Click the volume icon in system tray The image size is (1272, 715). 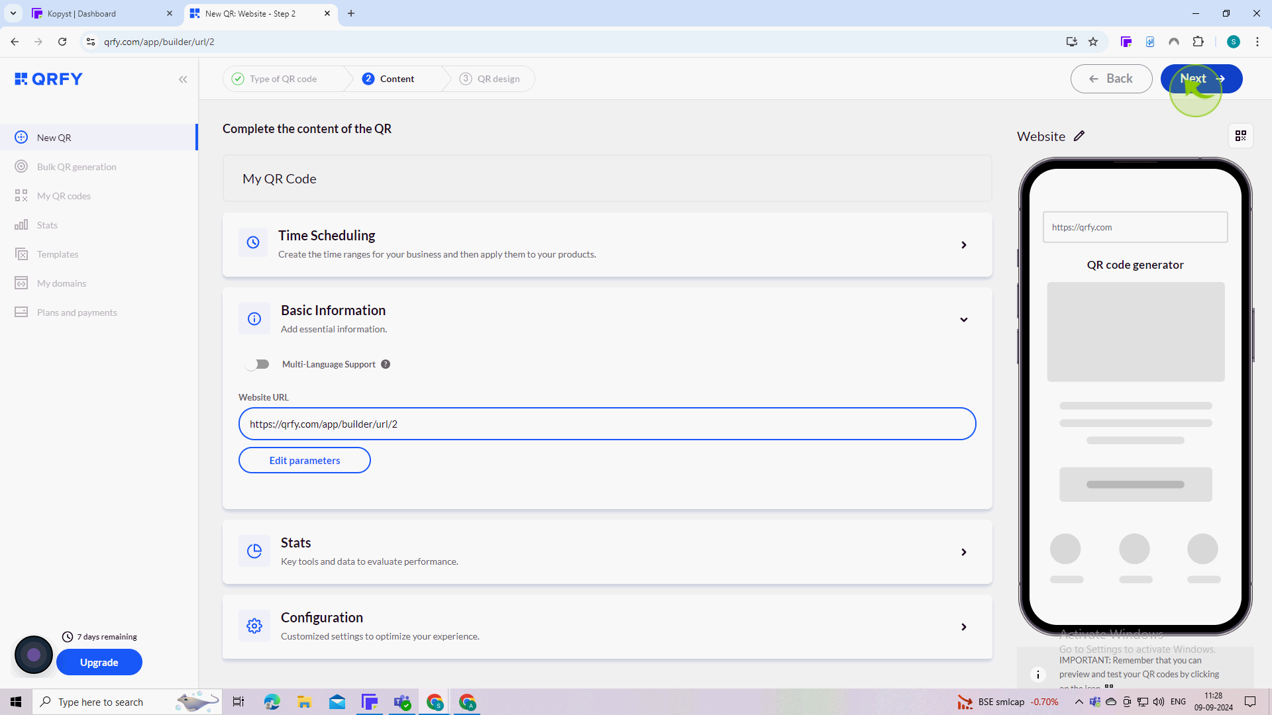point(1158,702)
